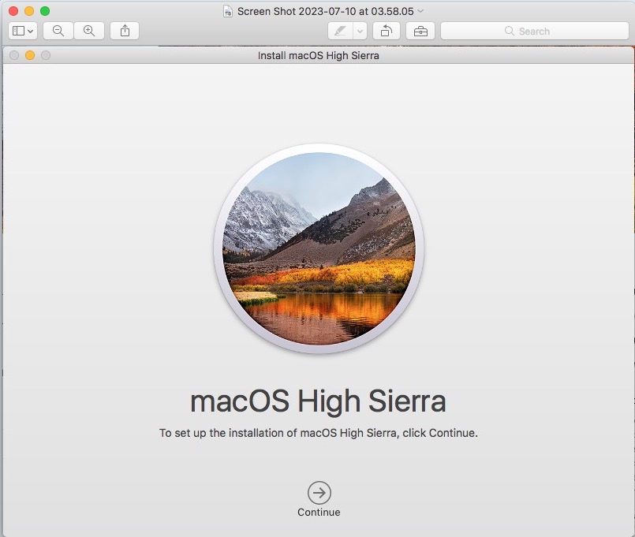This screenshot has width=635, height=537.
Task: Click the setup instruction sentence
Action: 319,433
